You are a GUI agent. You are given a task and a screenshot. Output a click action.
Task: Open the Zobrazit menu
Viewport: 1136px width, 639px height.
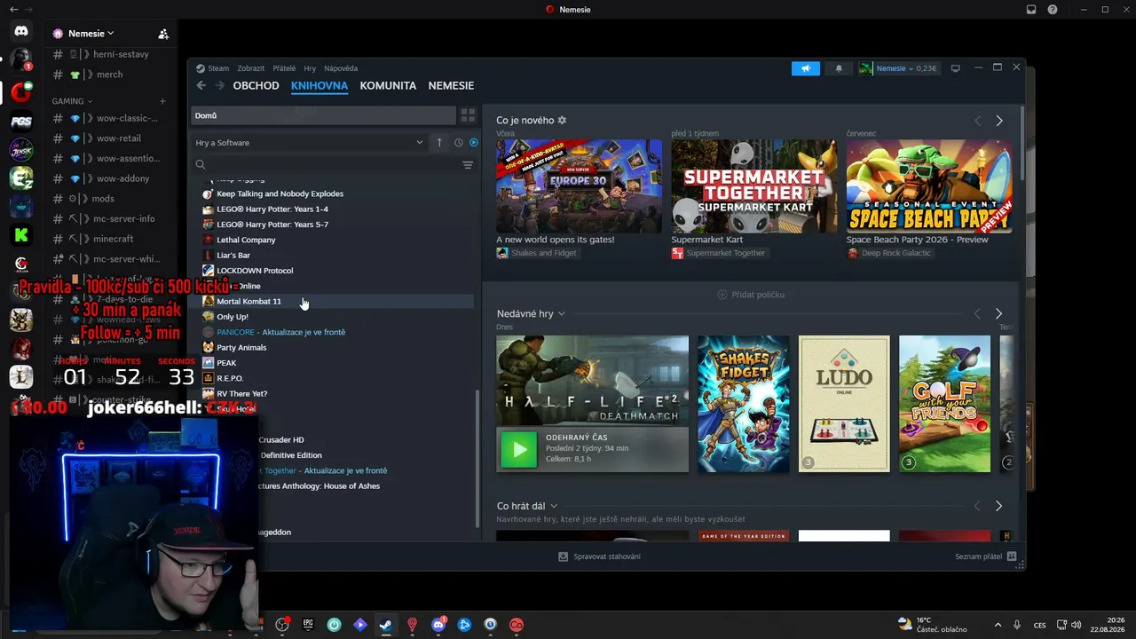(x=251, y=68)
